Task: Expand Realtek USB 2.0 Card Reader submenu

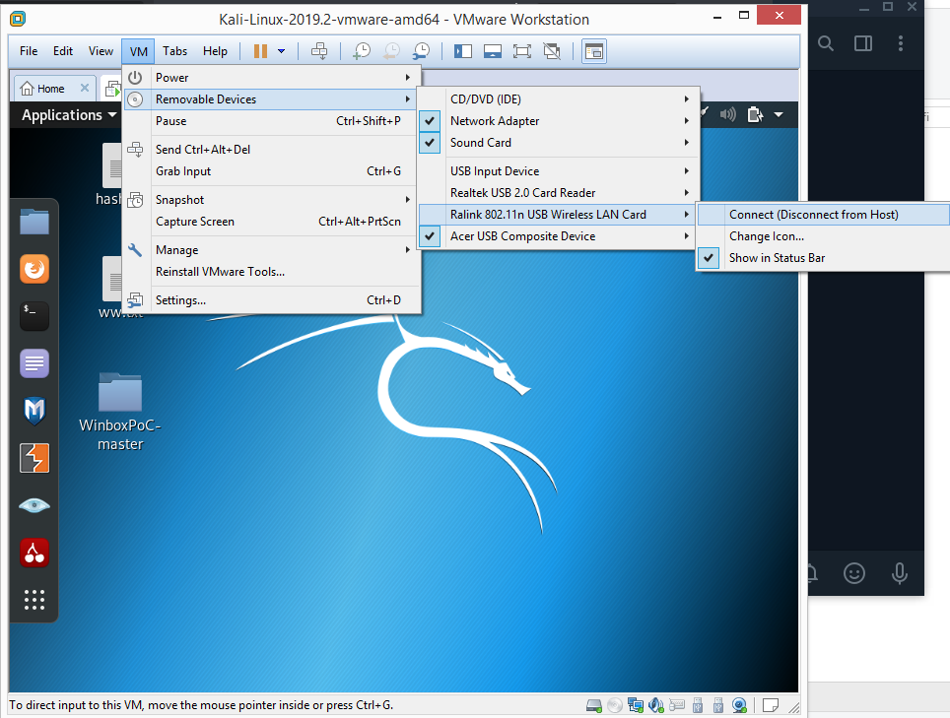Action: [559, 193]
